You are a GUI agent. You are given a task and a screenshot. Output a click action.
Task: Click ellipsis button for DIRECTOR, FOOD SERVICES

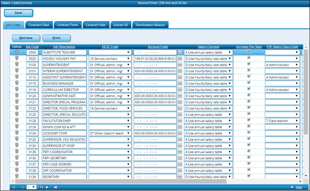click(180, 108)
